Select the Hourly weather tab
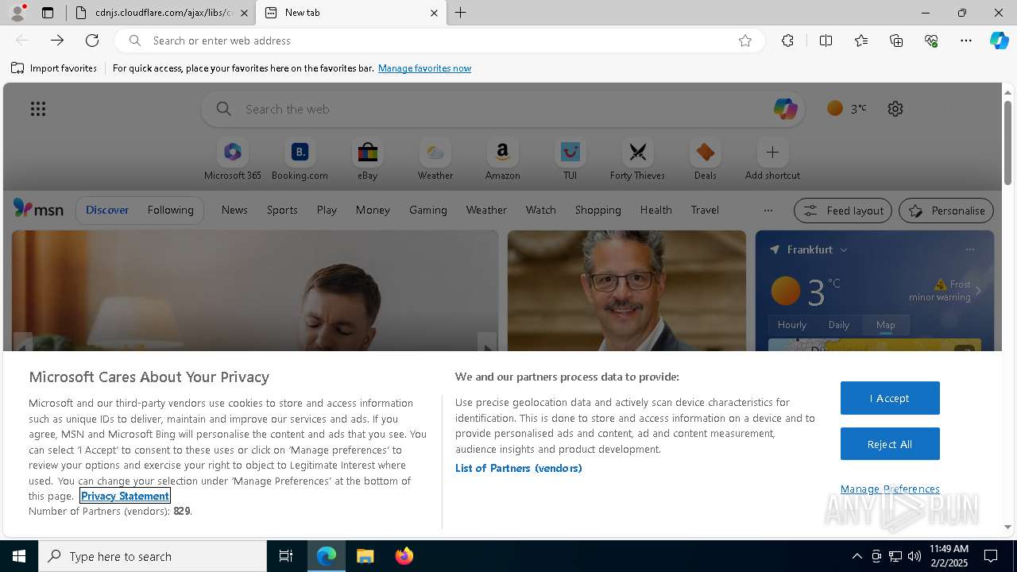The image size is (1017, 572). click(x=792, y=324)
